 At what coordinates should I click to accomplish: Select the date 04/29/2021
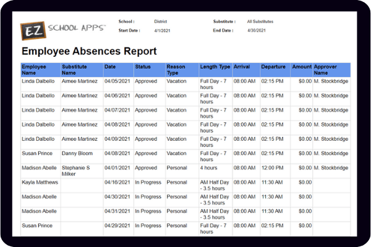(117, 225)
